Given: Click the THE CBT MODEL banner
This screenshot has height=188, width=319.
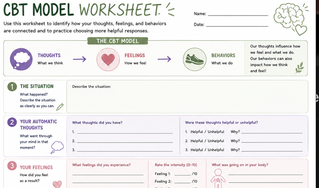Looking at the screenshot, I should pyautogui.click(x=117, y=41).
